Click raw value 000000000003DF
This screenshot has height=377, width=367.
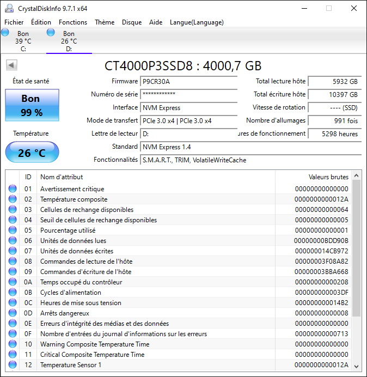(x=322, y=293)
